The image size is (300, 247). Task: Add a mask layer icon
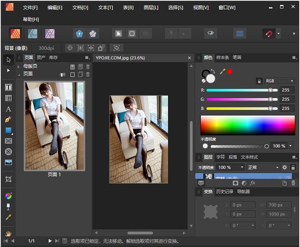[235, 183]
